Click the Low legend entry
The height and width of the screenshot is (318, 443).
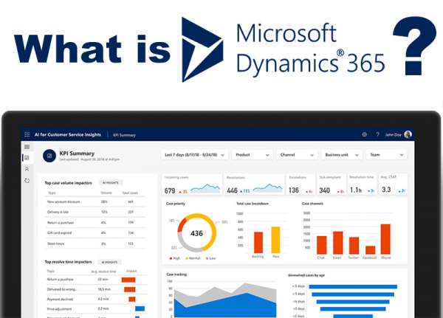click(210, 258)
